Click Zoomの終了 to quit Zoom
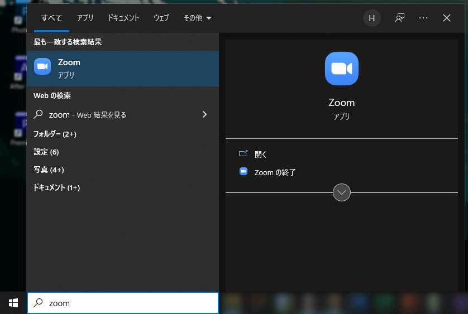This screenshot has height=314, width=468. pos(275,172)
